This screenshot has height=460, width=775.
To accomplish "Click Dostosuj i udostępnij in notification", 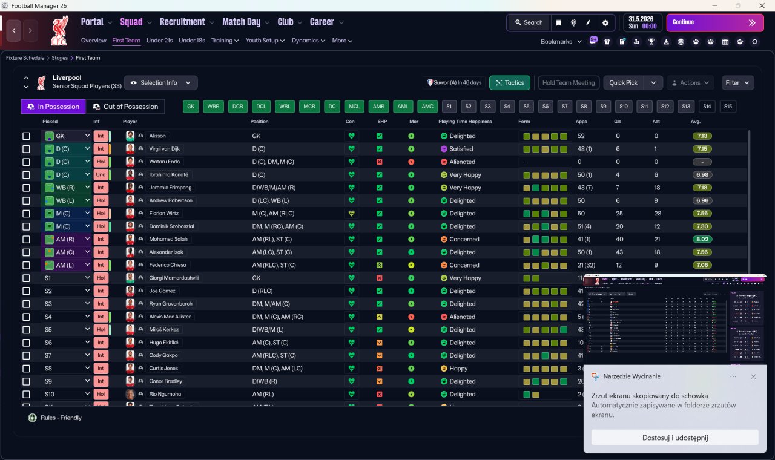I will pos(675,438).
